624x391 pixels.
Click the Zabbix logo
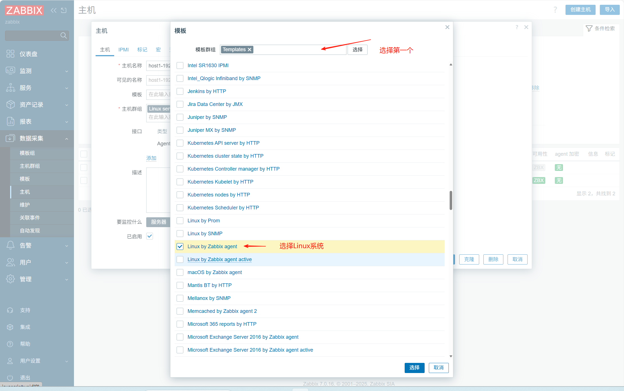24,10
